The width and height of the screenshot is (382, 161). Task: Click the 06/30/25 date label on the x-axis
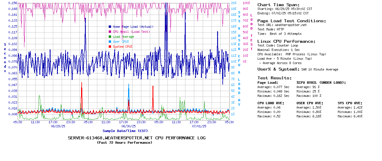tap(128, 126)
